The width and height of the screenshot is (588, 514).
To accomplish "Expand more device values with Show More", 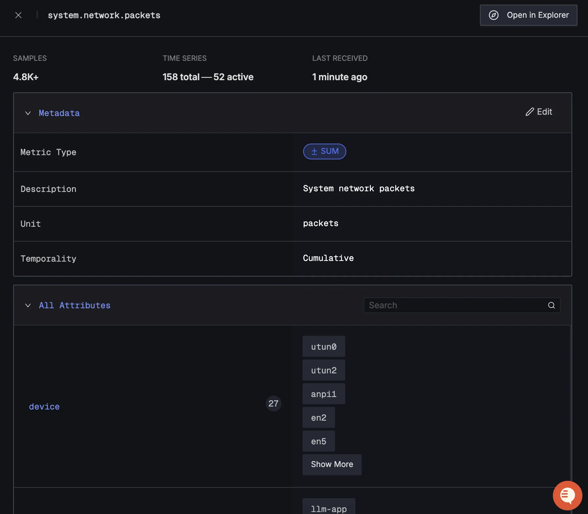I will 331,464.
